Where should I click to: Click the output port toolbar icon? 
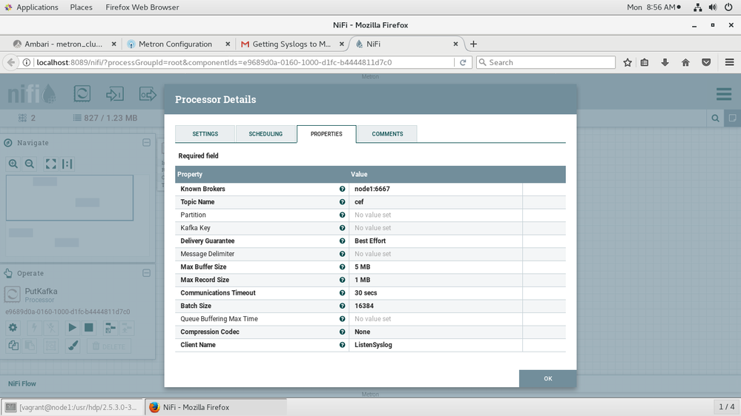point(148,94)
